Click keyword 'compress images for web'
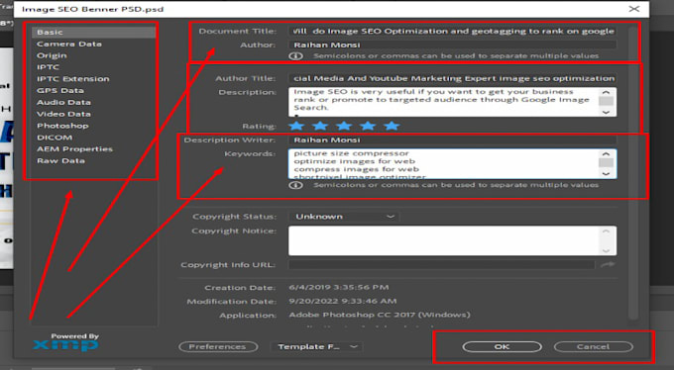Viewport: 674px width, 370px height. (357, 169)
